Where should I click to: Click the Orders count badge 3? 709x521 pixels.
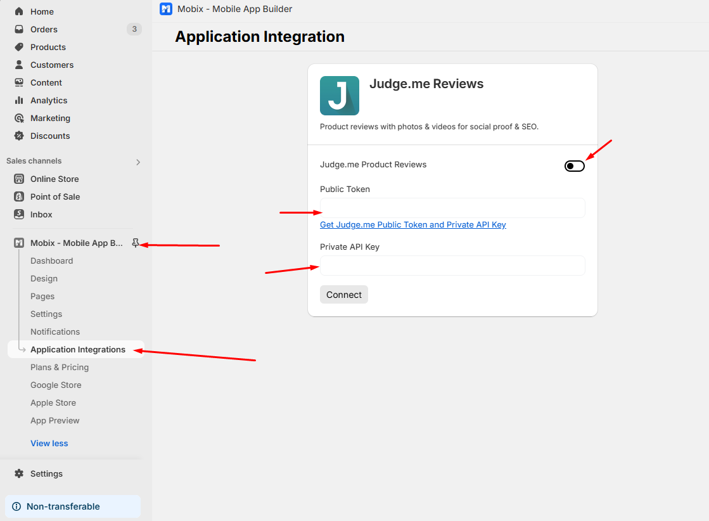(x=134, y=29)
